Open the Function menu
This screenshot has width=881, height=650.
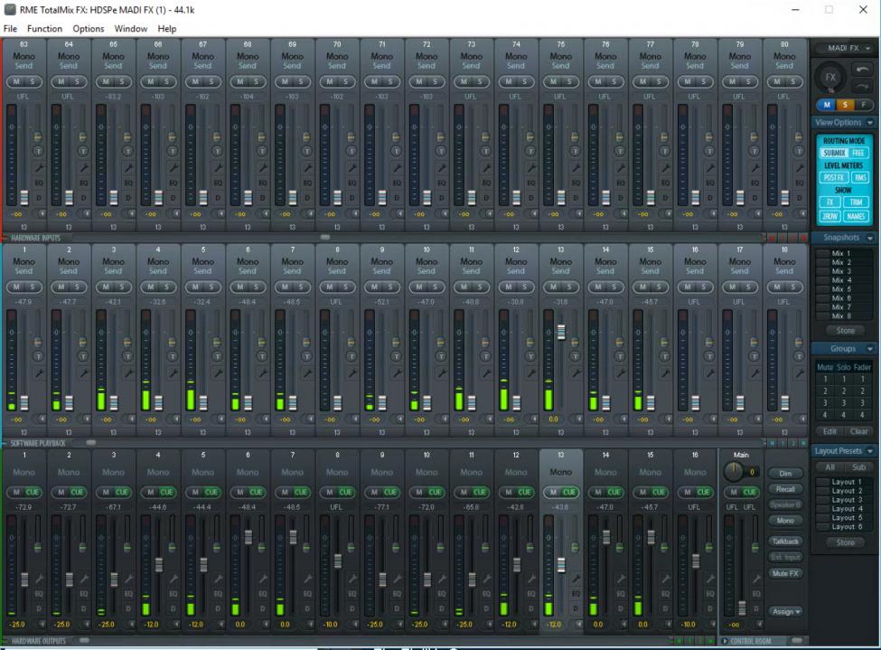coord(44,29)
